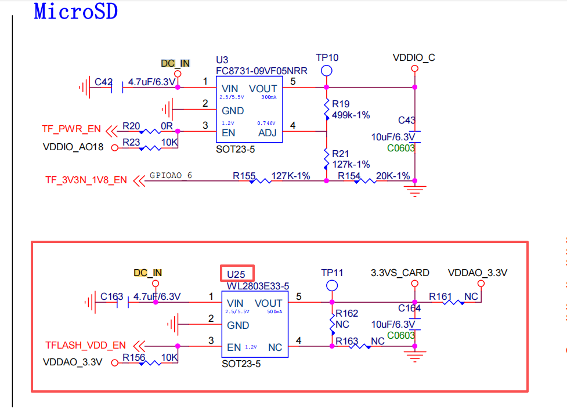
Task: Select the GPIOAO_6 net name
Action: 171,175
